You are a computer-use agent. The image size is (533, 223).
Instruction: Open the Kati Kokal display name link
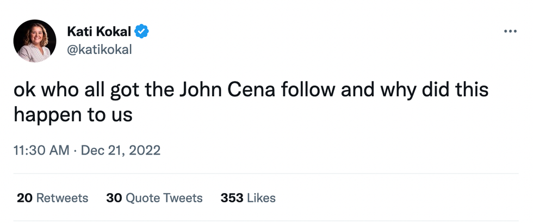(x=100, y=32)
